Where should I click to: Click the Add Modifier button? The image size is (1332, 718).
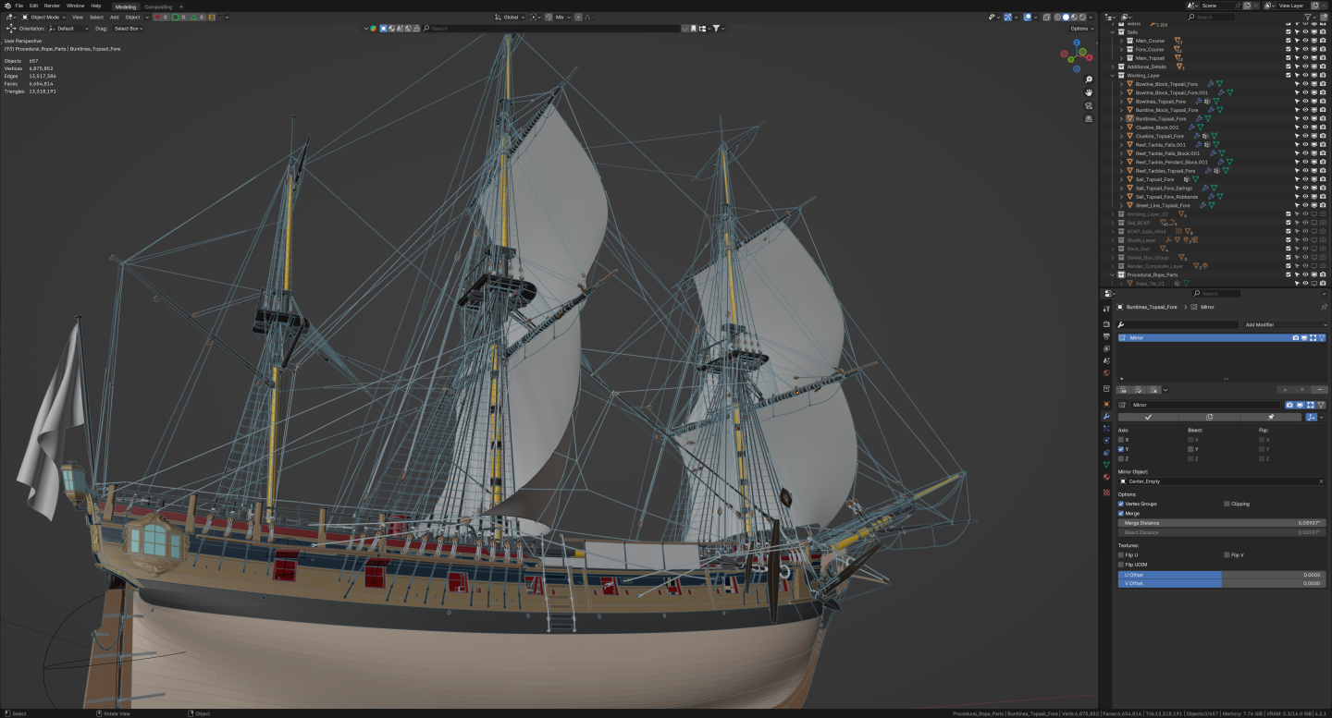[x=1285, y=325]
